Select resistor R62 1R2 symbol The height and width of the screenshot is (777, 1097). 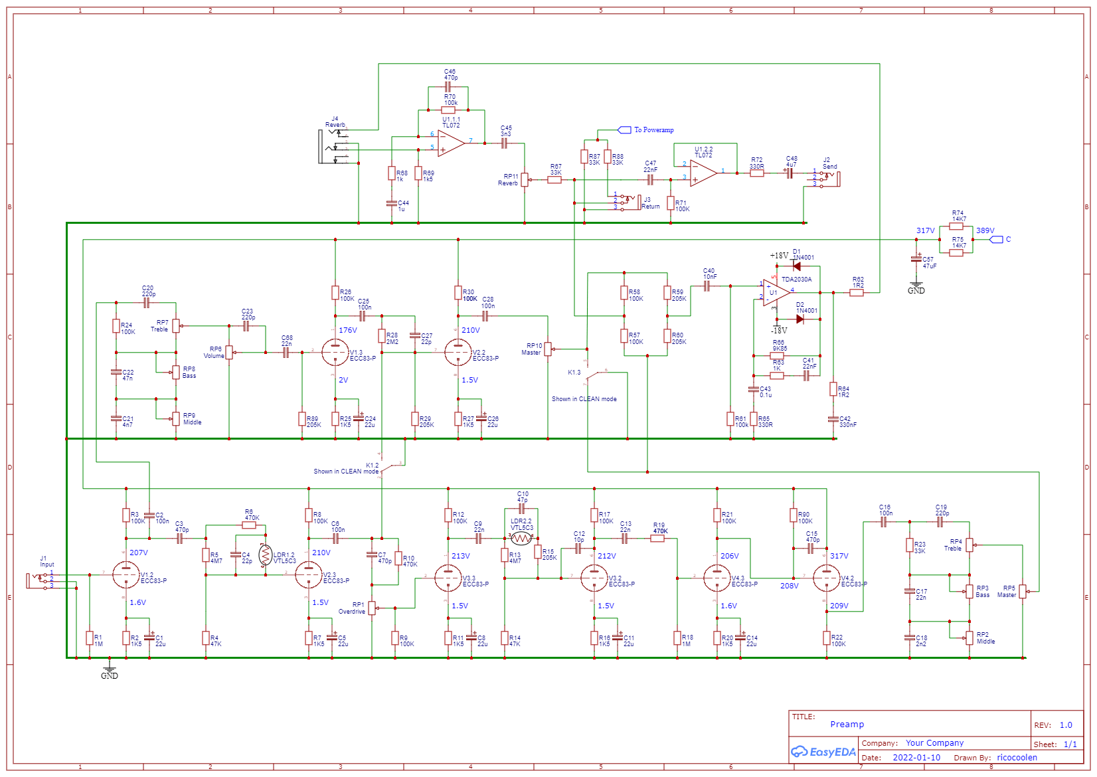[x=857, y=293]
